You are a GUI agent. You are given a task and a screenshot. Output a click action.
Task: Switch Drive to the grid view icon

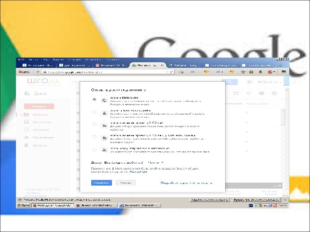[236, 93]
